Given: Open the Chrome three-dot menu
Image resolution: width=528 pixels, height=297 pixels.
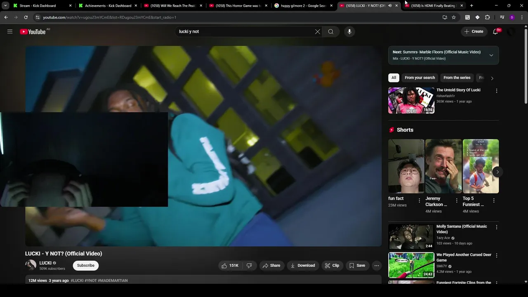Looking at the screenshot, I should tap(522, 17).
